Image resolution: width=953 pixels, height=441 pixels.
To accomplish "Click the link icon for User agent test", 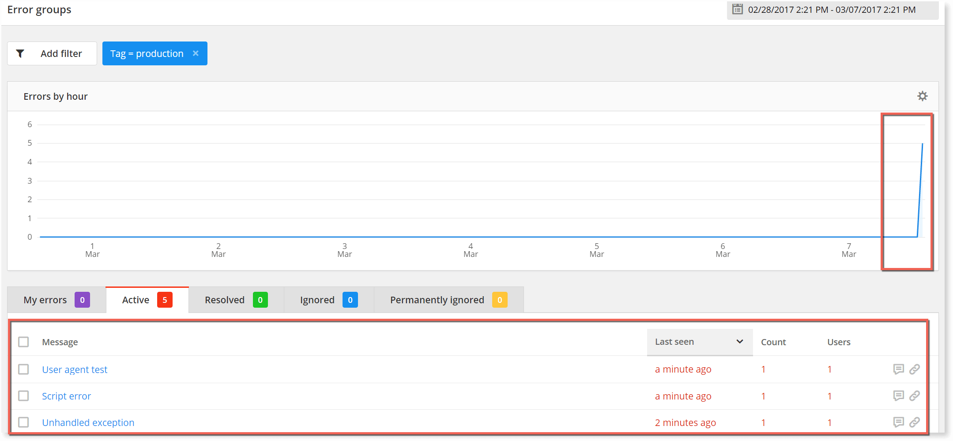I will click(915, 369).
